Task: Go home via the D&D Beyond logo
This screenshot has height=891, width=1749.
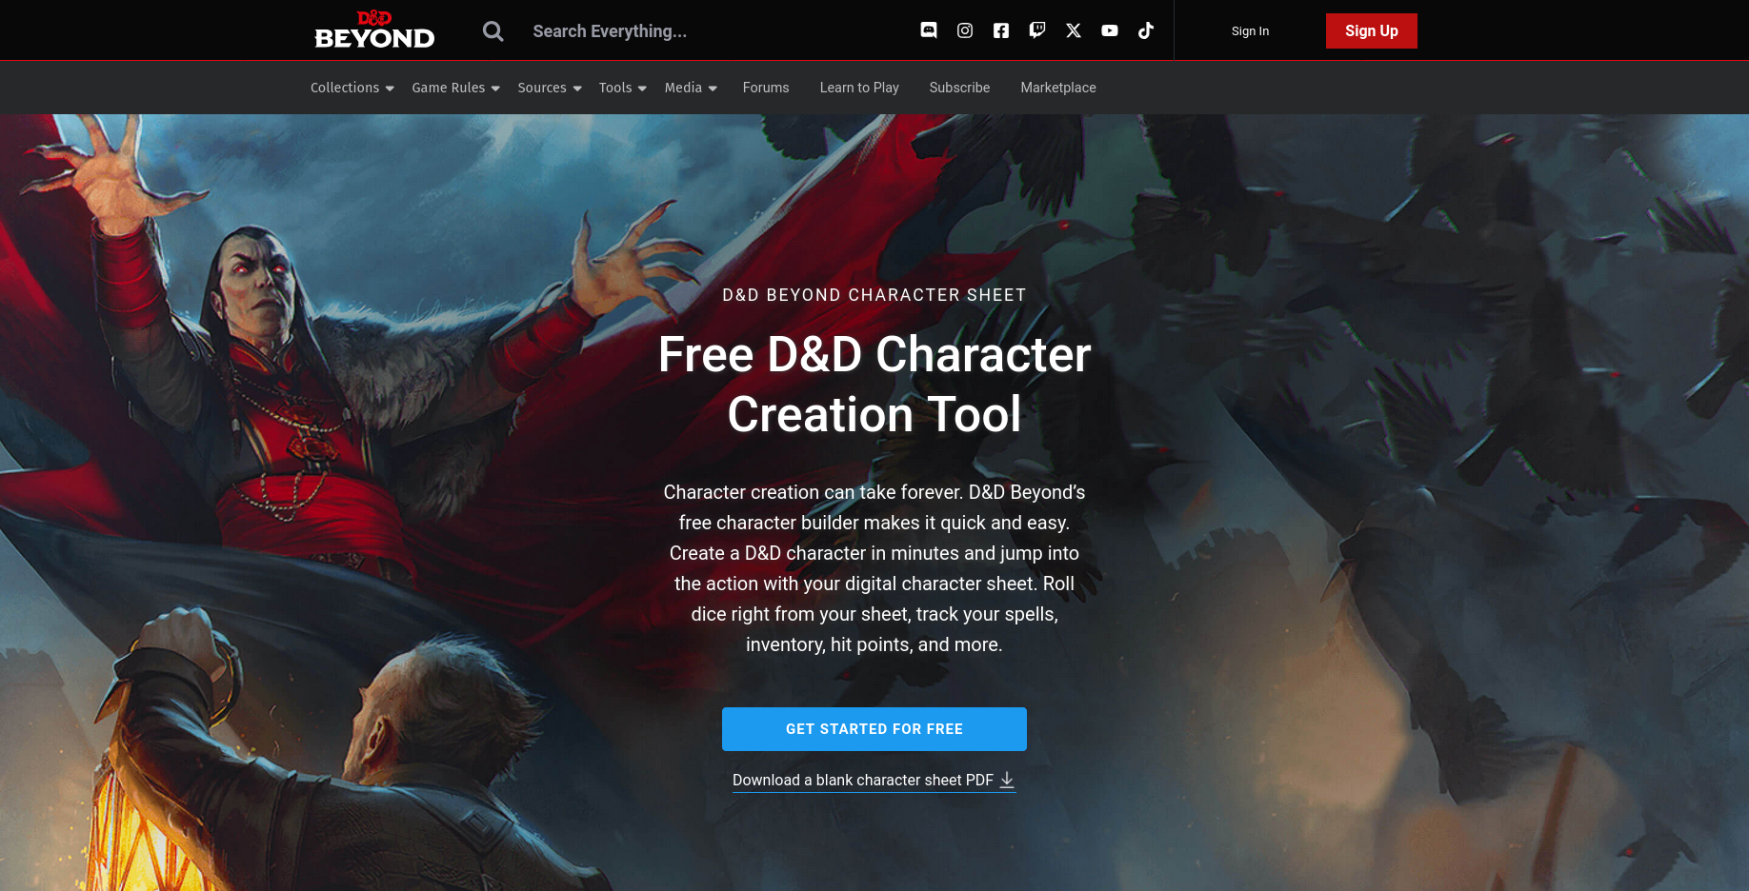Action: [374, 30]
